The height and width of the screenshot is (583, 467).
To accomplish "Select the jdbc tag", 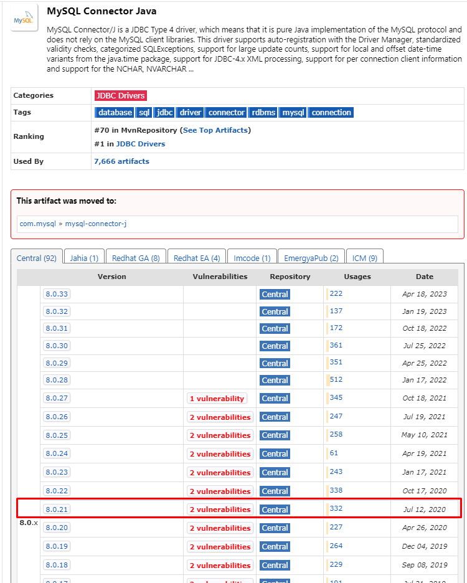I will [164, 112].
